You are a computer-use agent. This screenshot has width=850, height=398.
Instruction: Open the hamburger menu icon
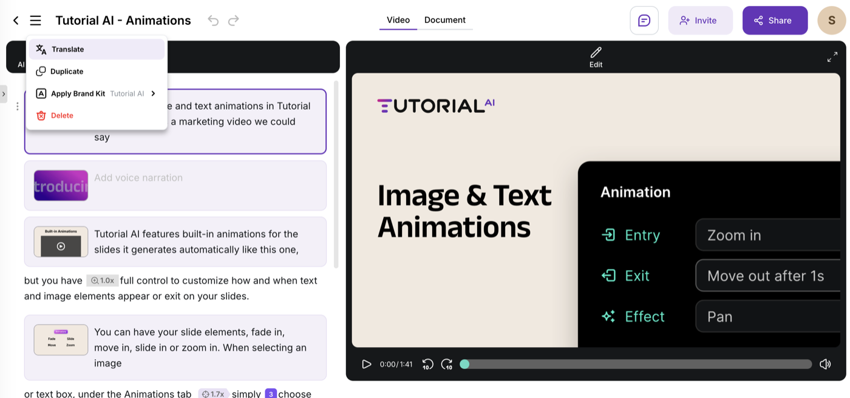(x=36, y=21)
